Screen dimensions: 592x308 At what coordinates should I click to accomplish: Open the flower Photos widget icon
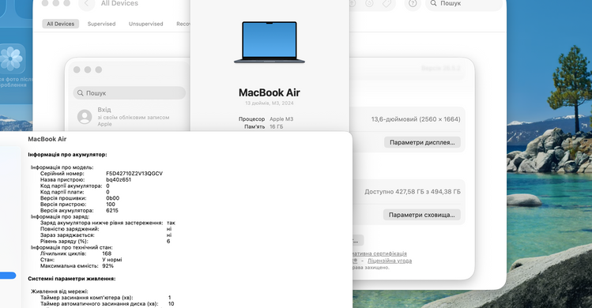[11, 58]
